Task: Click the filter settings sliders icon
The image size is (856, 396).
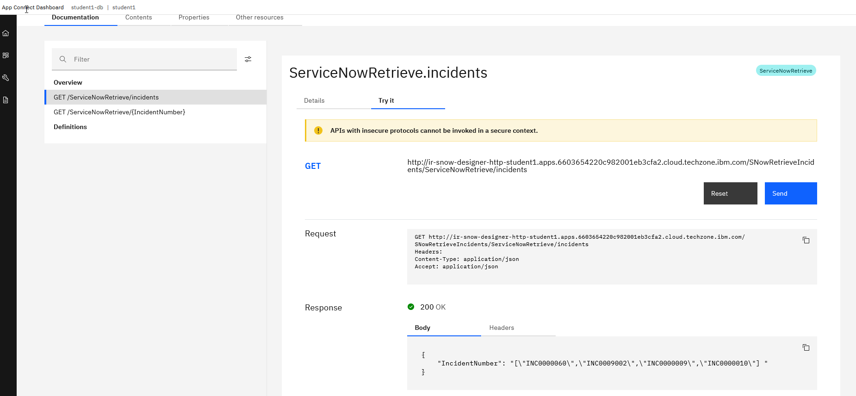Action: [248, 59]
